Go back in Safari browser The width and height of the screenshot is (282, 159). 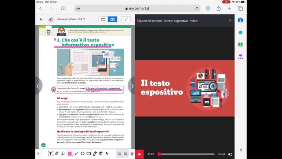point(41,8)
